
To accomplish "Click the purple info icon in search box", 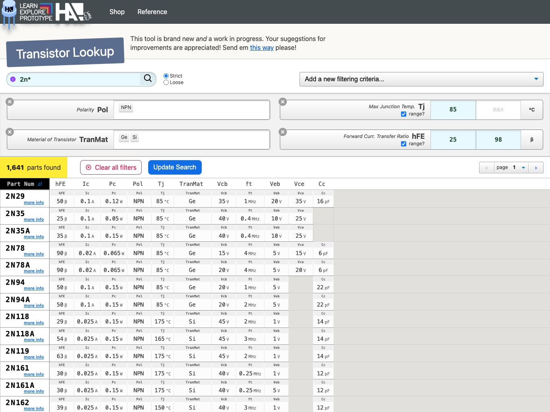I will coord(13,79).
